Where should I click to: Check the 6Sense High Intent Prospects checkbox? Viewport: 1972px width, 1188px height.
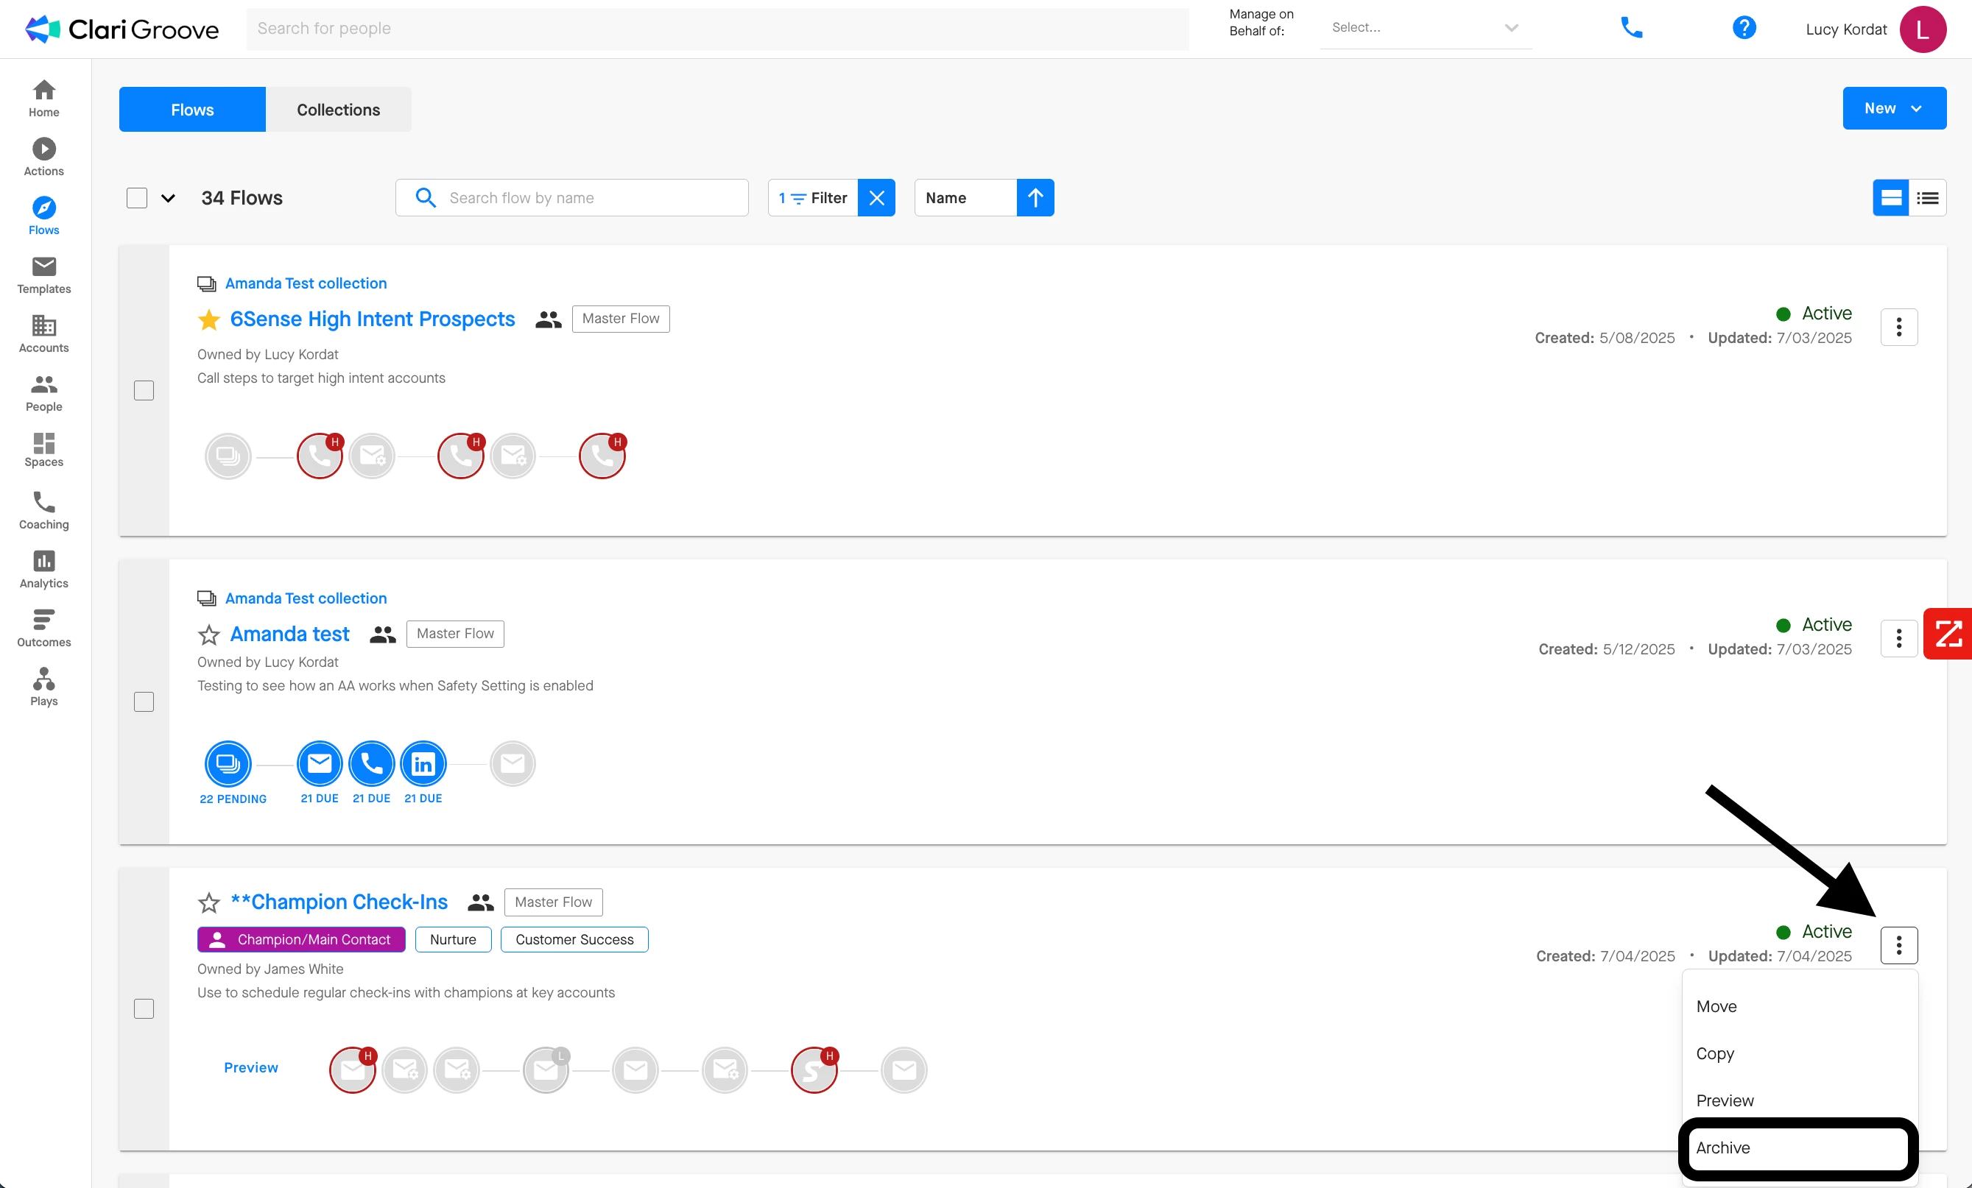(x=144, y=390)
